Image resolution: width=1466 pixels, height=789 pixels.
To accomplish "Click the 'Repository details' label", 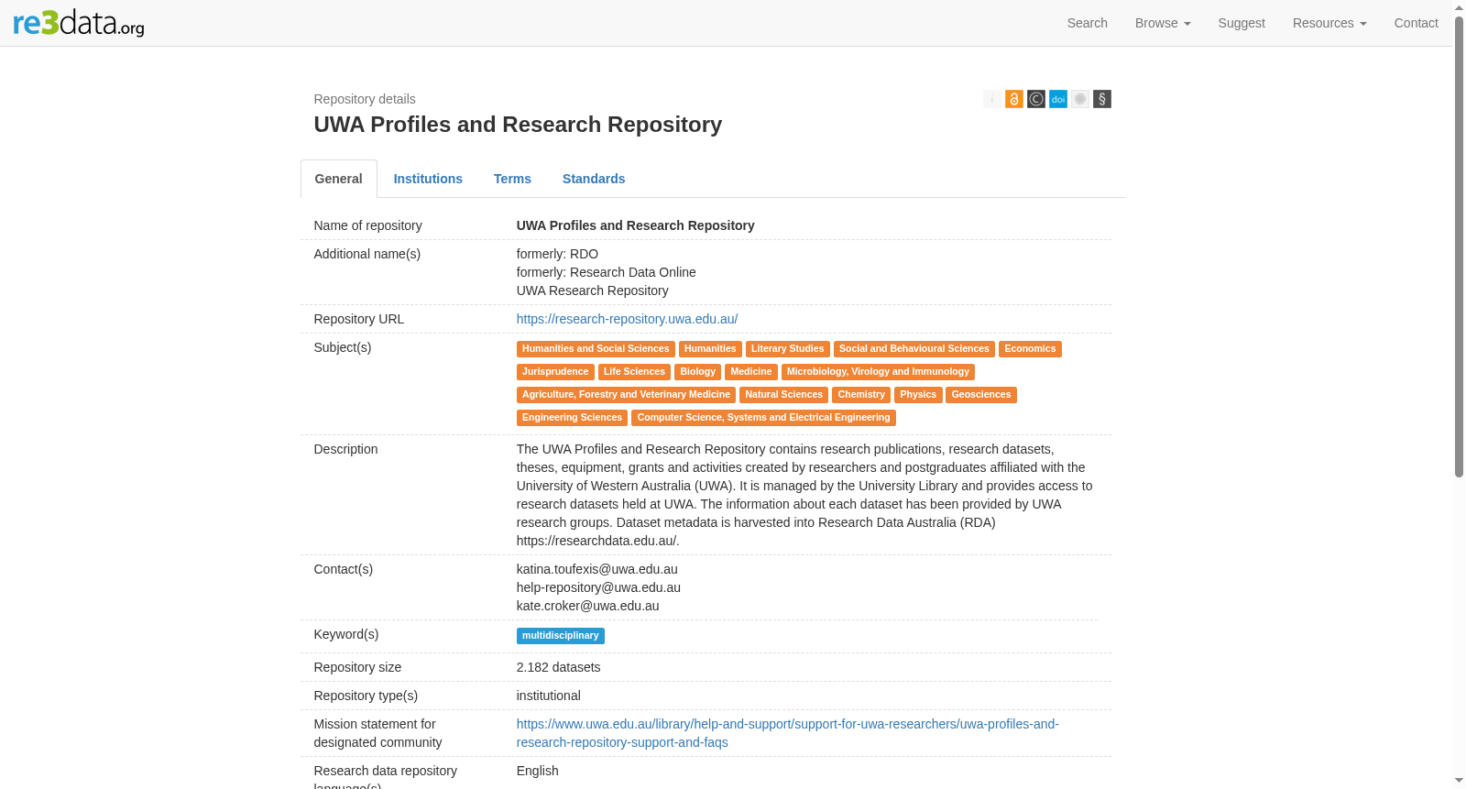I will 365,99.
